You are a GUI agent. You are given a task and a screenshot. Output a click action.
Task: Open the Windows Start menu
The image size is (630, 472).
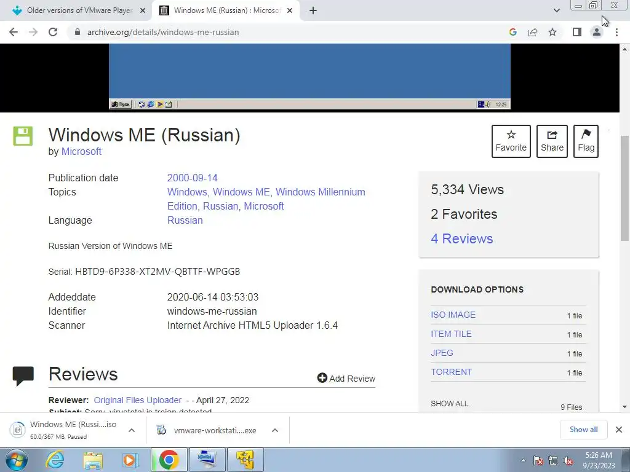17,460
